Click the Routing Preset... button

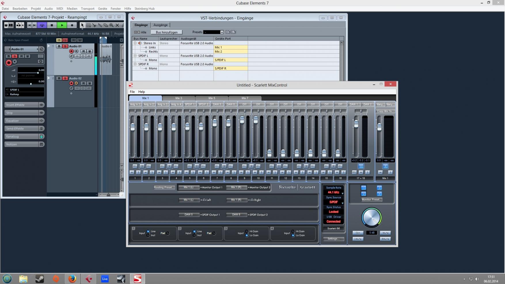coord(164,187)
